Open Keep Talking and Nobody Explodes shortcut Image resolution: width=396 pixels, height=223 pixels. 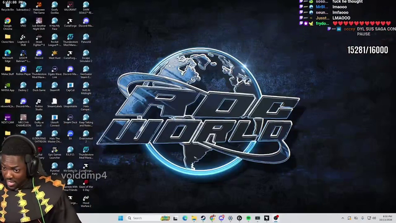[x=86, y=120]
